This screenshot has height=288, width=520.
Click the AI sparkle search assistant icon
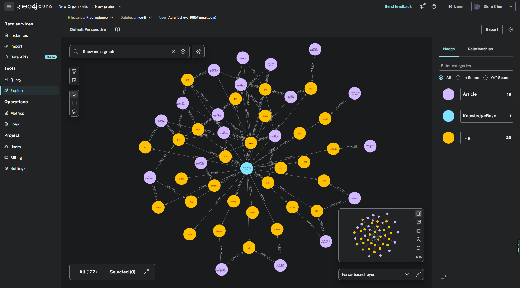click(x=198, y=52)
